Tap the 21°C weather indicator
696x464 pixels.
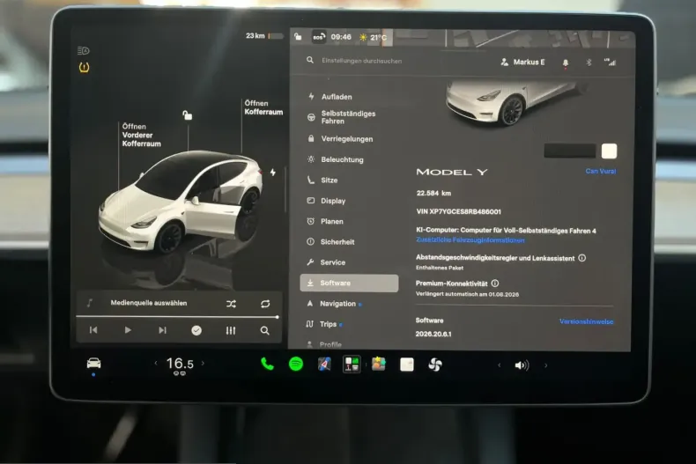[x=373, y=37]
